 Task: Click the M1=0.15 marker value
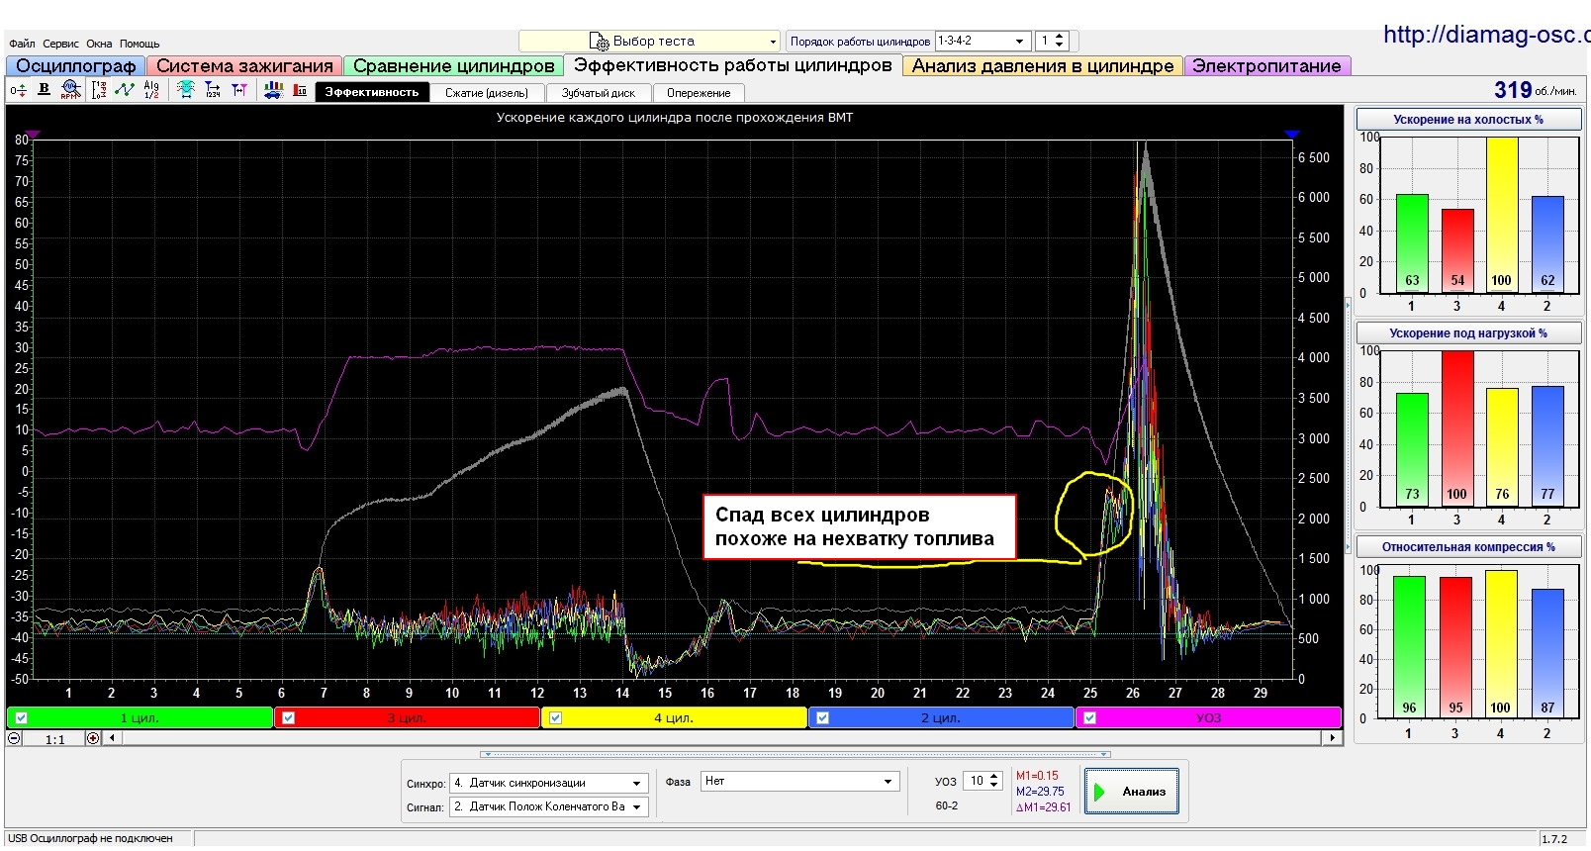coord(1037,776)
